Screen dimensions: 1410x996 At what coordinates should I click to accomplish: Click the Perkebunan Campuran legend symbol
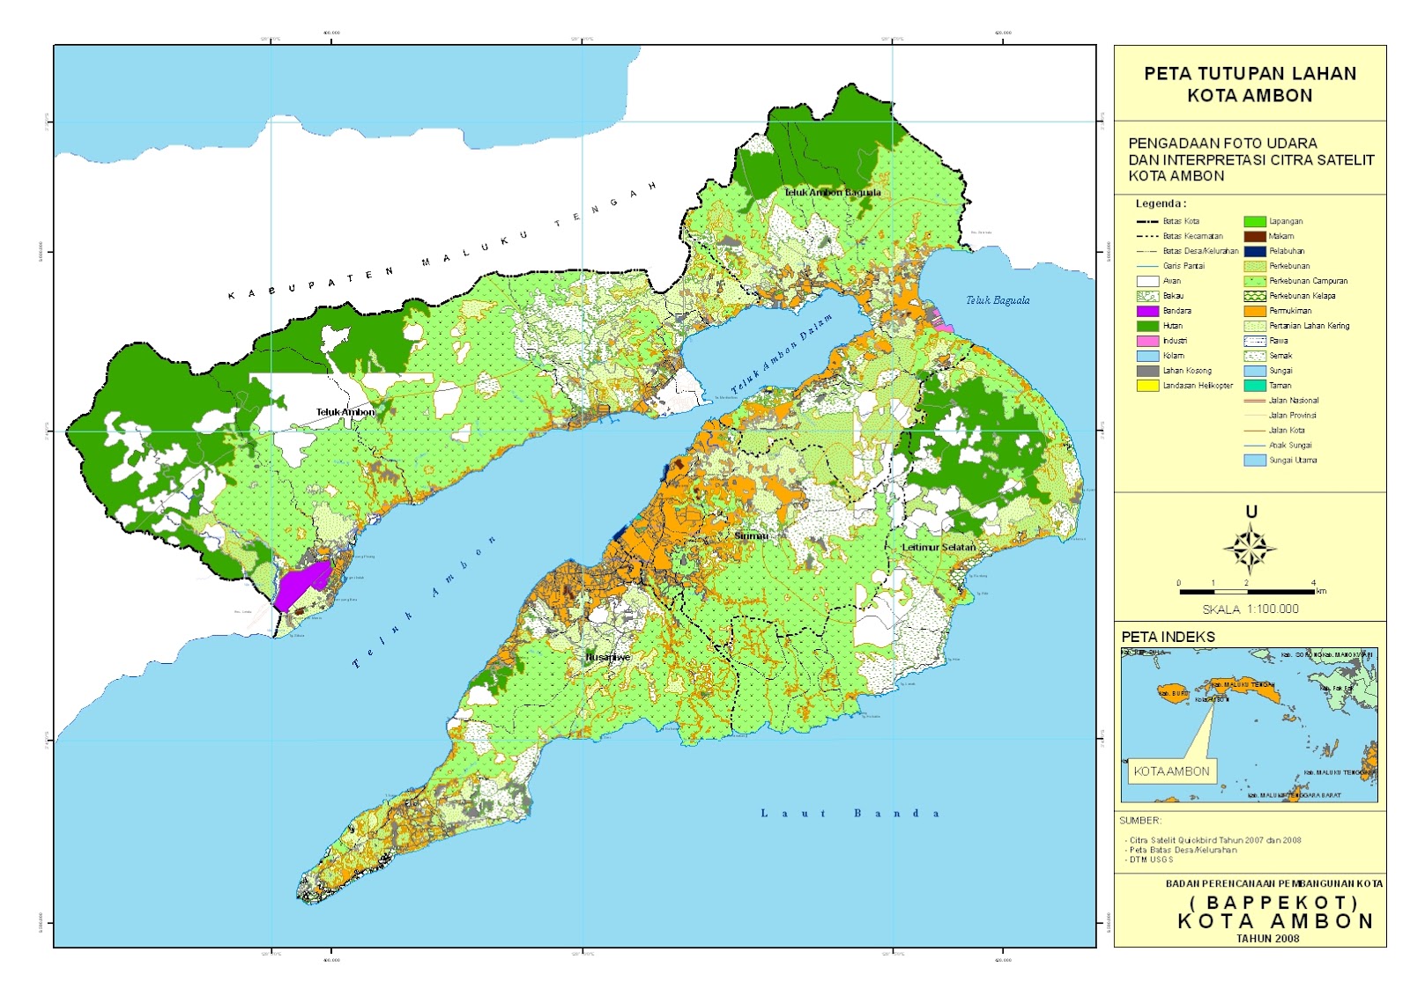click(1255, 281)
